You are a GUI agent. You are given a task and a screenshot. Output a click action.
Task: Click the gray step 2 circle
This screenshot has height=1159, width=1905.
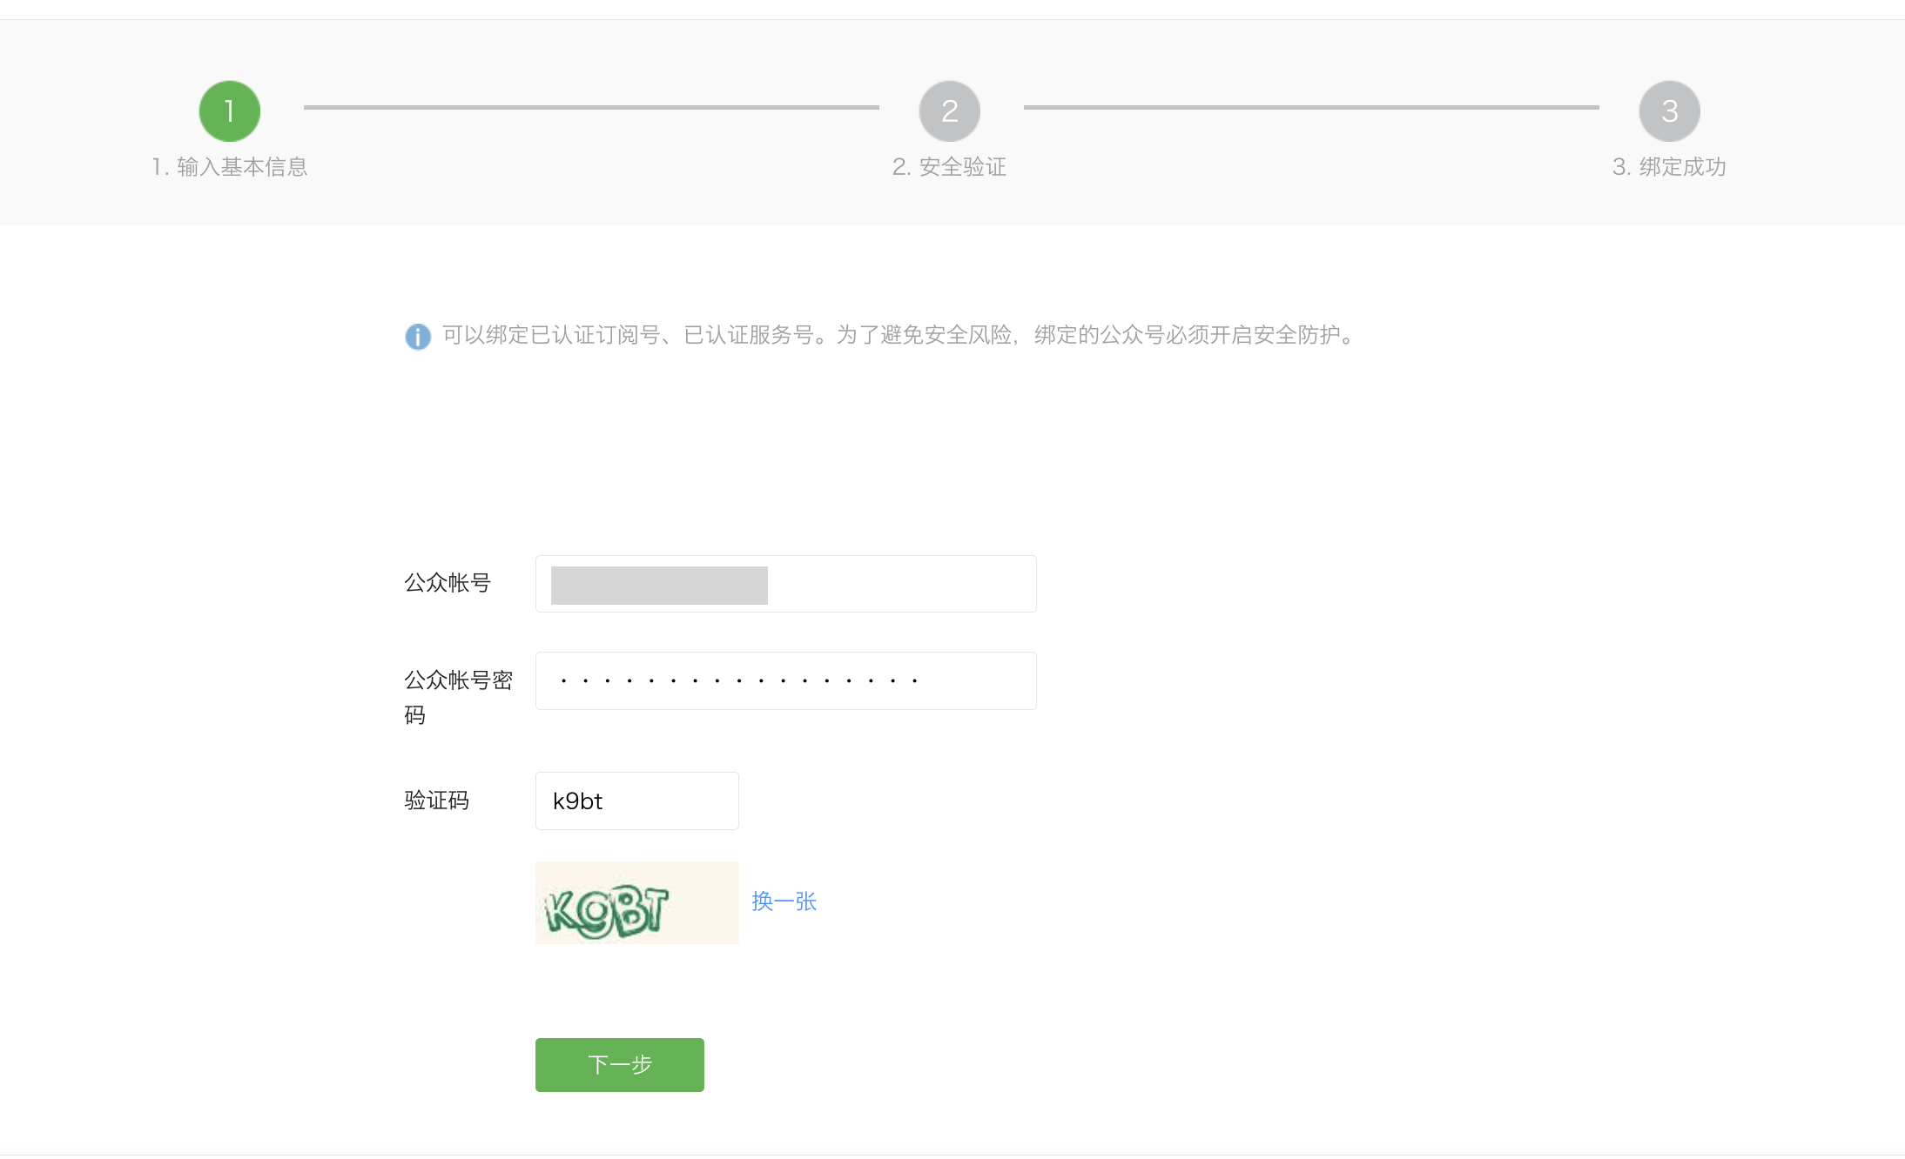pyautogui.click(x=950, y=111)
